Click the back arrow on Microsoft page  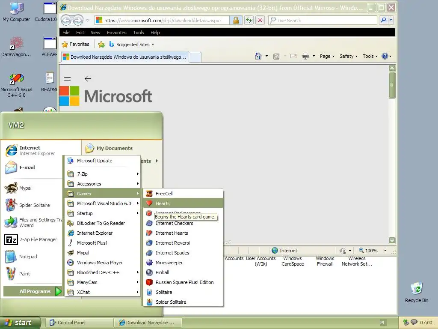[x=88, y=79]
